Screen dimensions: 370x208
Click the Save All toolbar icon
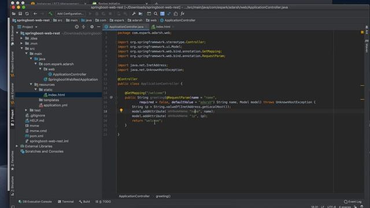[x=20, y=14]
